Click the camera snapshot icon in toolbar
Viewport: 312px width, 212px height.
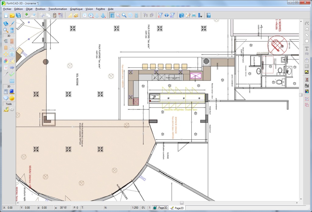[182, 15]
